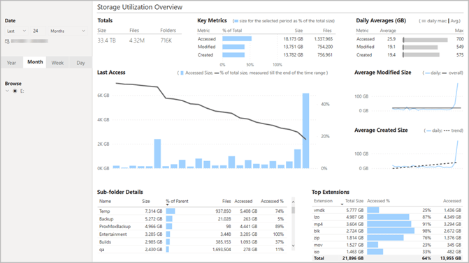469x263 pixels.
Task: Switch to the Week tab
Action: pyautogui.click(x=57, y=63)
